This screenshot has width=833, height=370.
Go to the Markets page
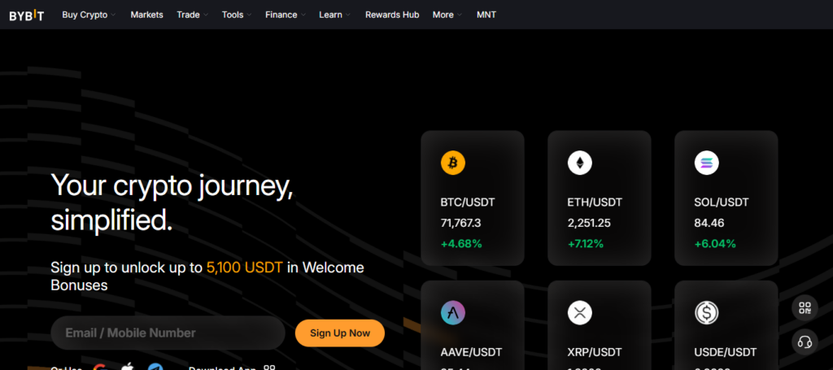[x=146, y=15]
